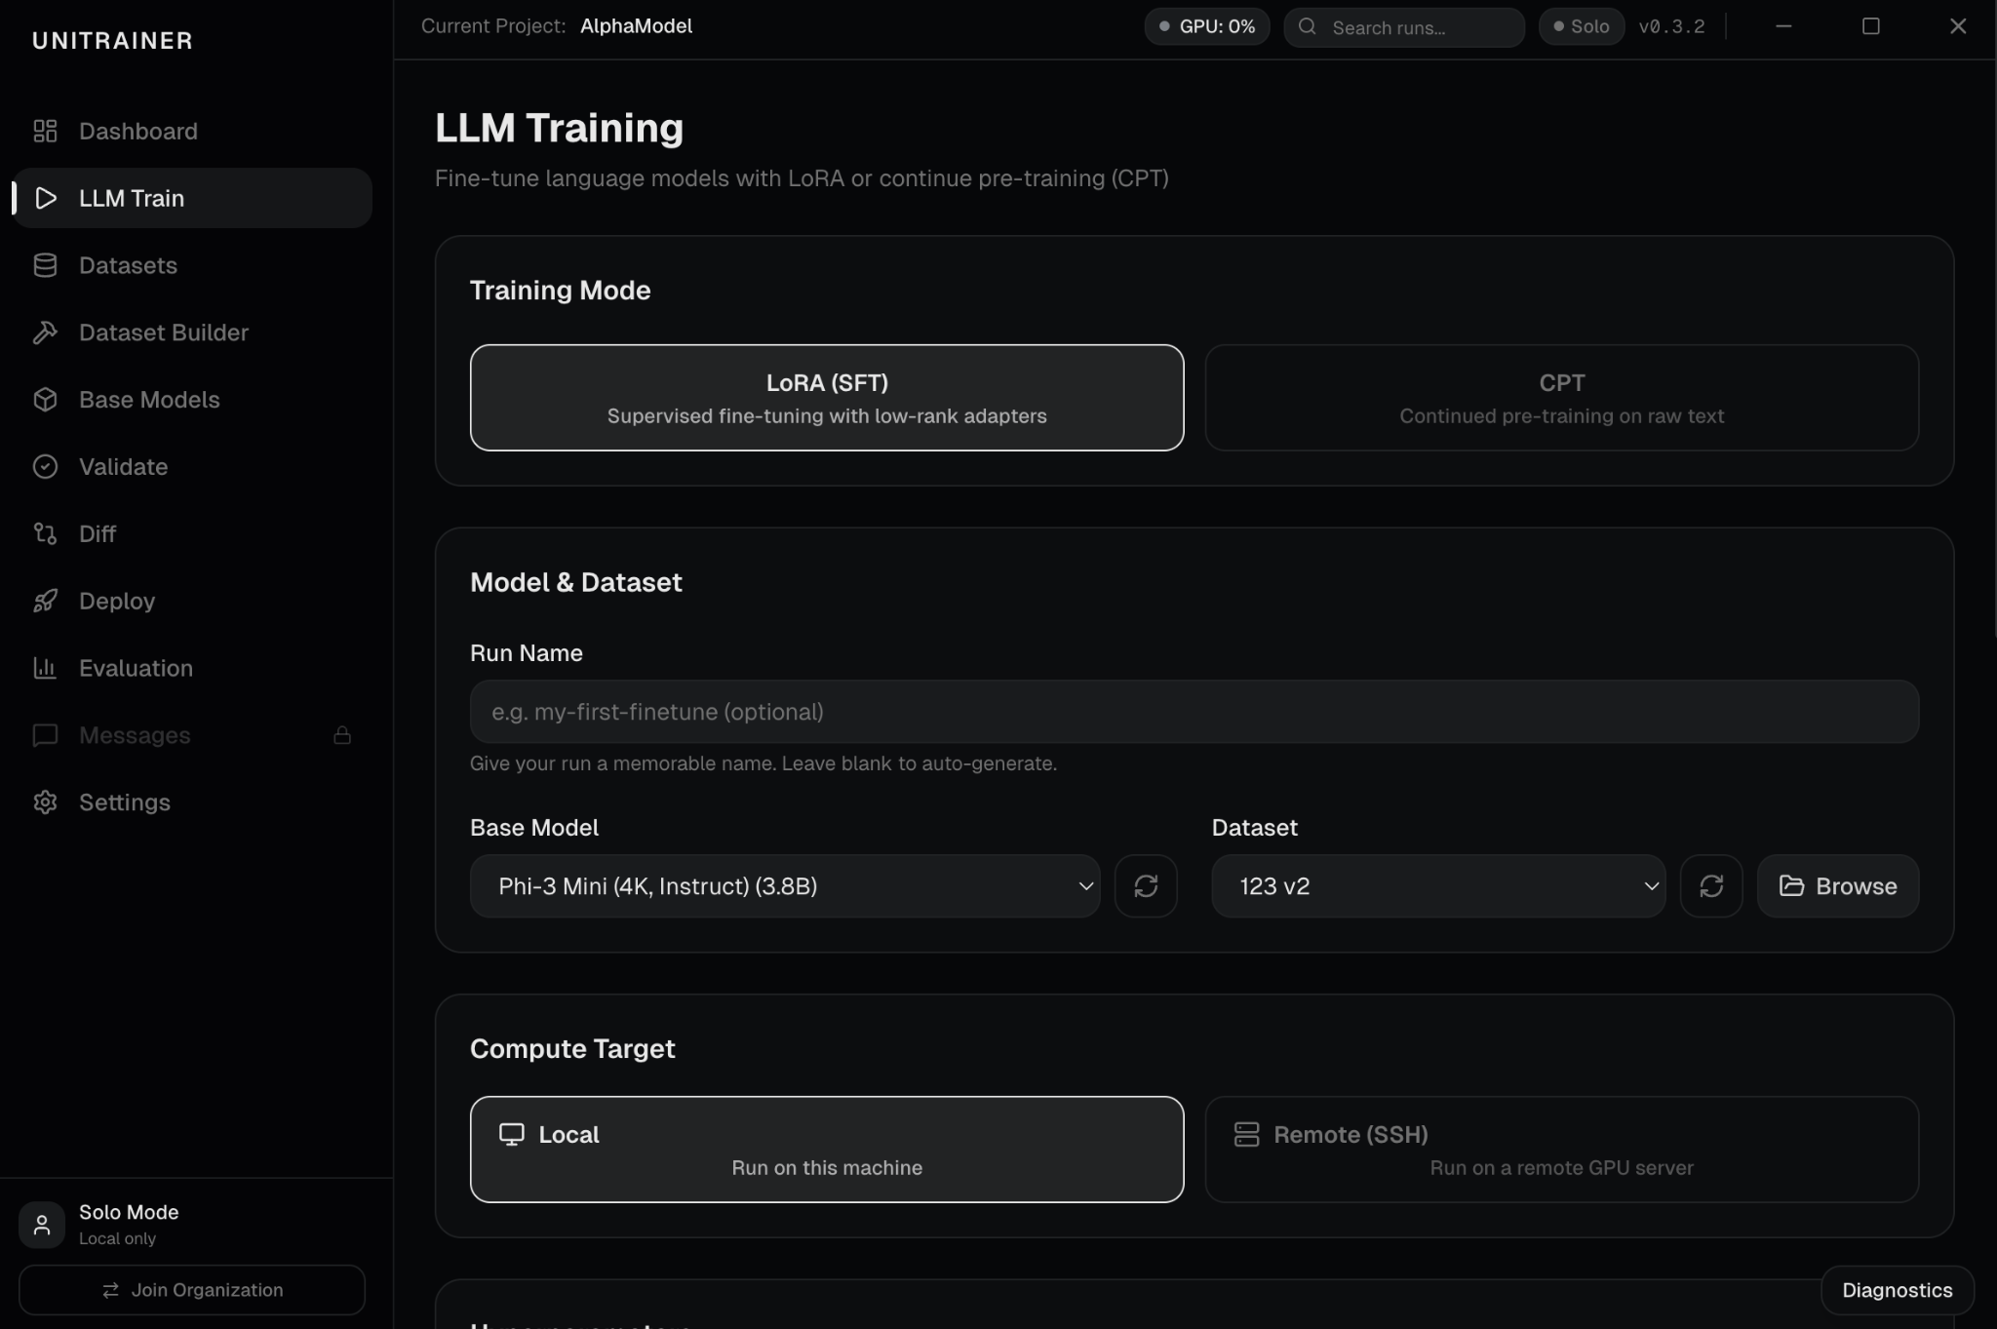Click the Evaluation bar chart icon

[x=45, y=668]
